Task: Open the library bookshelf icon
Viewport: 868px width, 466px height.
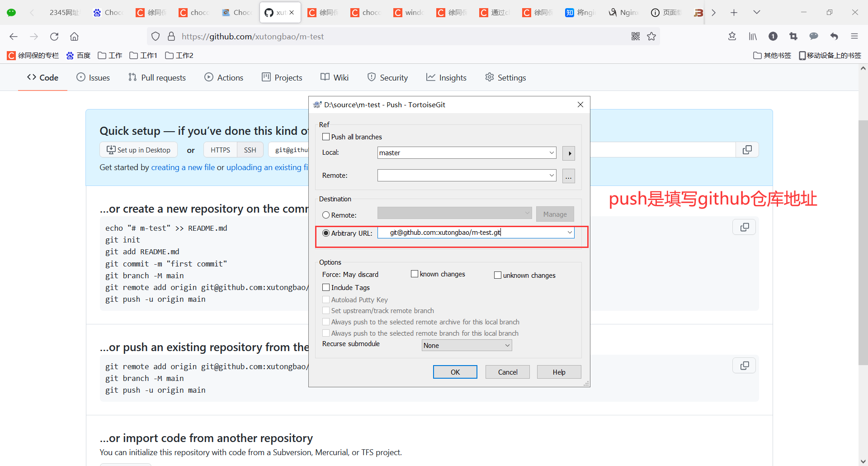Action: pos(753,37)
